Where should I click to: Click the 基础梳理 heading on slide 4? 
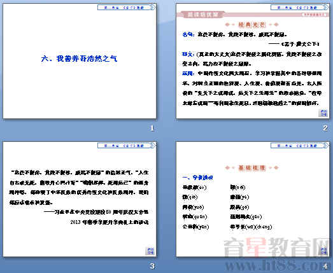[x=252, y=168]
